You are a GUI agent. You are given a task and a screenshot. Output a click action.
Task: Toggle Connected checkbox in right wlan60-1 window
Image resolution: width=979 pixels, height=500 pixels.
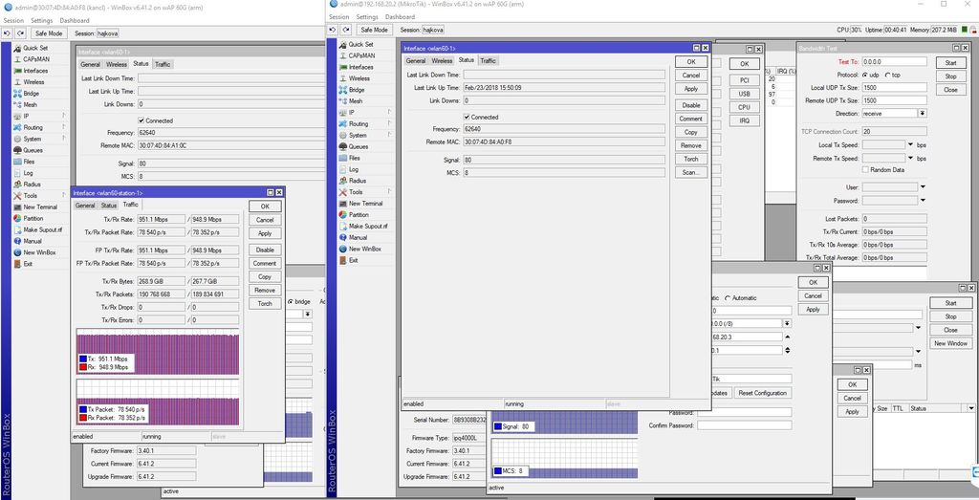point(467,117)
